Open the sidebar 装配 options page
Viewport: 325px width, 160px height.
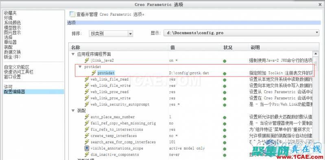8,47
